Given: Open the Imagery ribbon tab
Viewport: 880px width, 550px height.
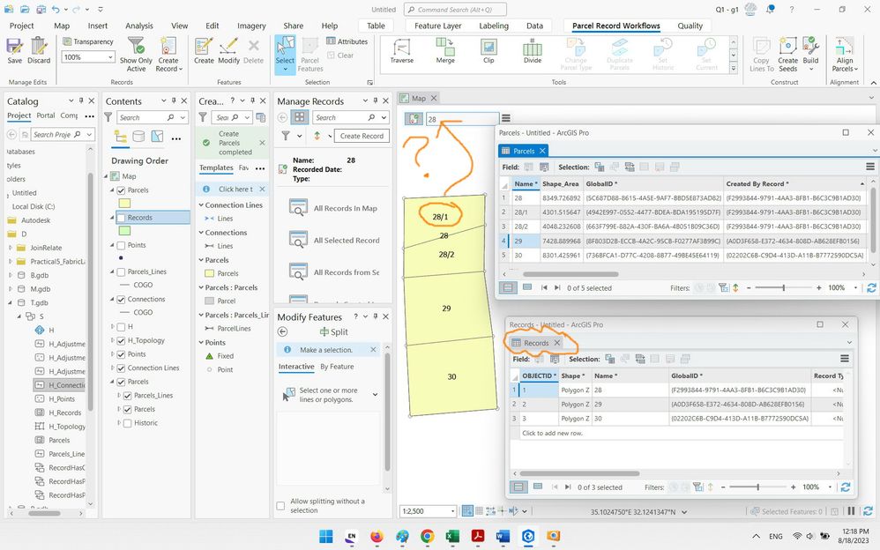Looking at the screenshot, I should [251, 26].
